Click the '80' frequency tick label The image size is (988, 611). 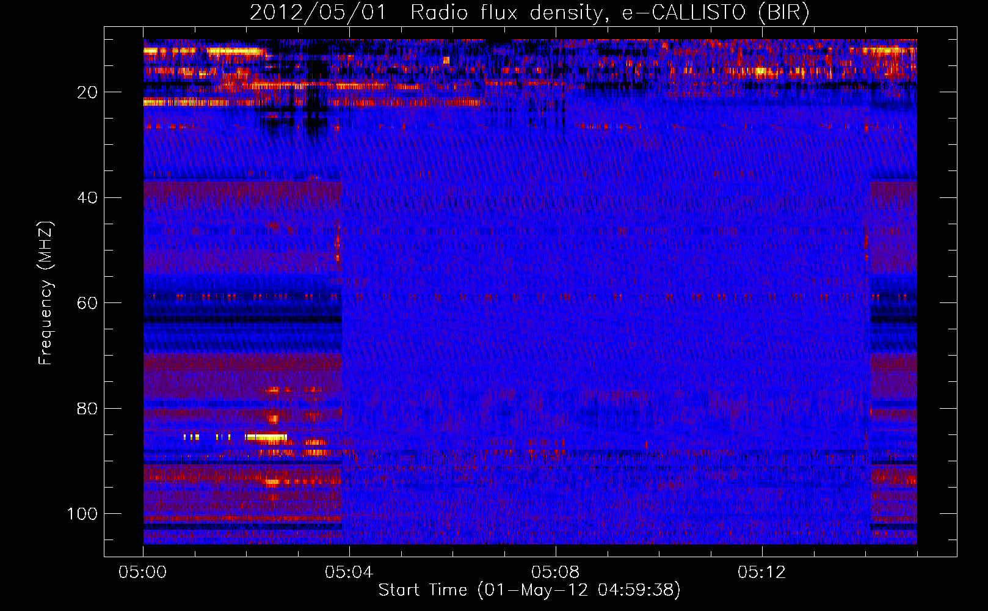coord(87,408)
